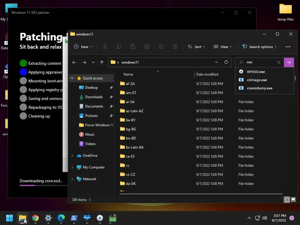Image resolution: width=300 pixels, height=225 pixels.
Task: Open the View dropdown menu
Action: coord(223,47)
